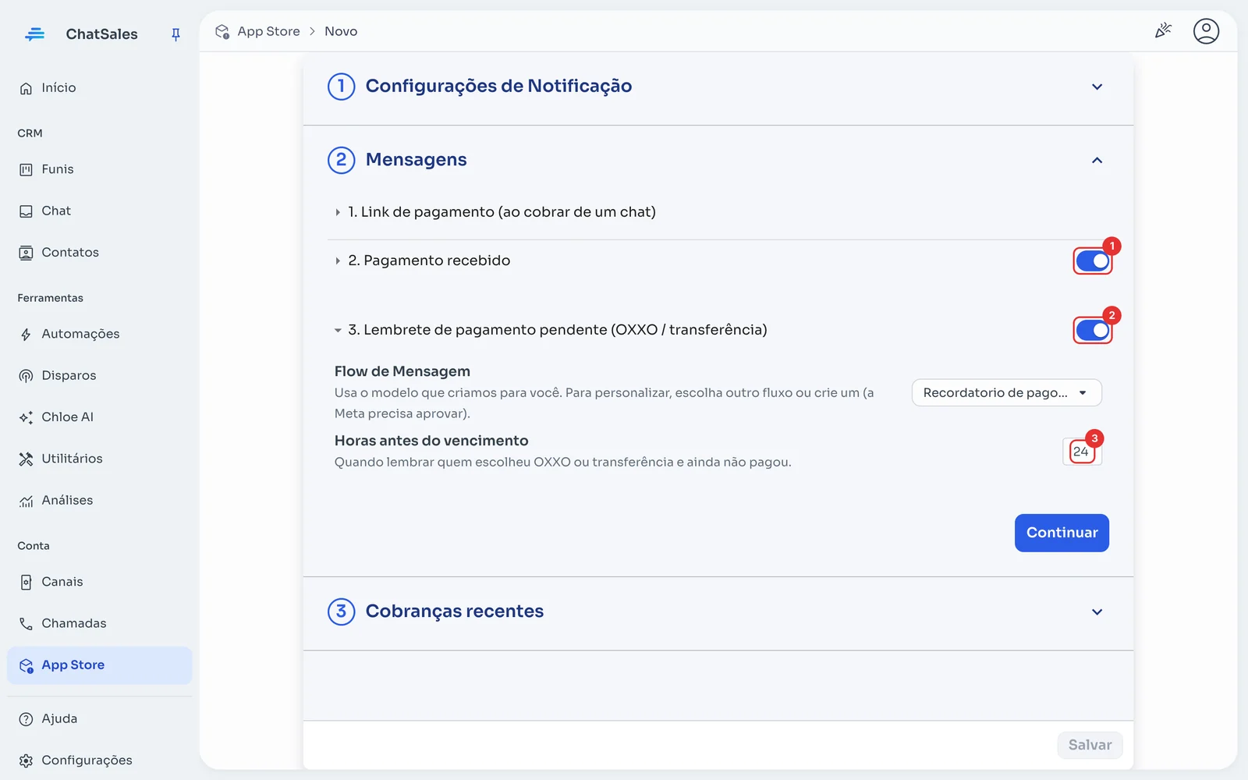Screen dimensions: 1248x780
Task: Go to Contatos in the sidebar
Action: pyautogui.click(x=99, y=253)
